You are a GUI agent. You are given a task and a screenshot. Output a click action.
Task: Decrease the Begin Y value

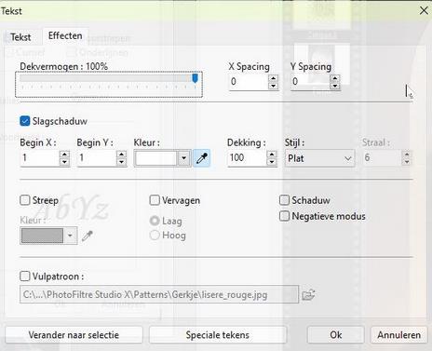pyautogui.click(x=121, y=162)
